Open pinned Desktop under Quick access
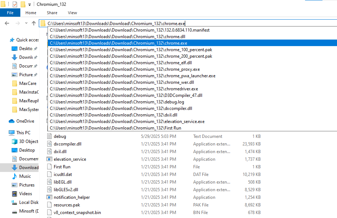This screenshot has height=218, width=337. [25, 49]
